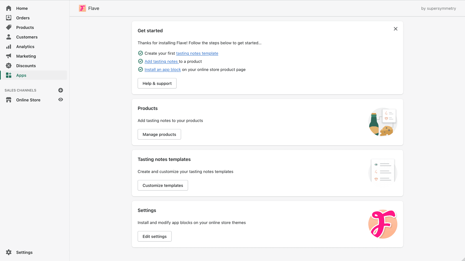Select the Products icon in the sidebar
Image resolution: width=465 pixels, height=261 pixels.
tap(8, 27)
